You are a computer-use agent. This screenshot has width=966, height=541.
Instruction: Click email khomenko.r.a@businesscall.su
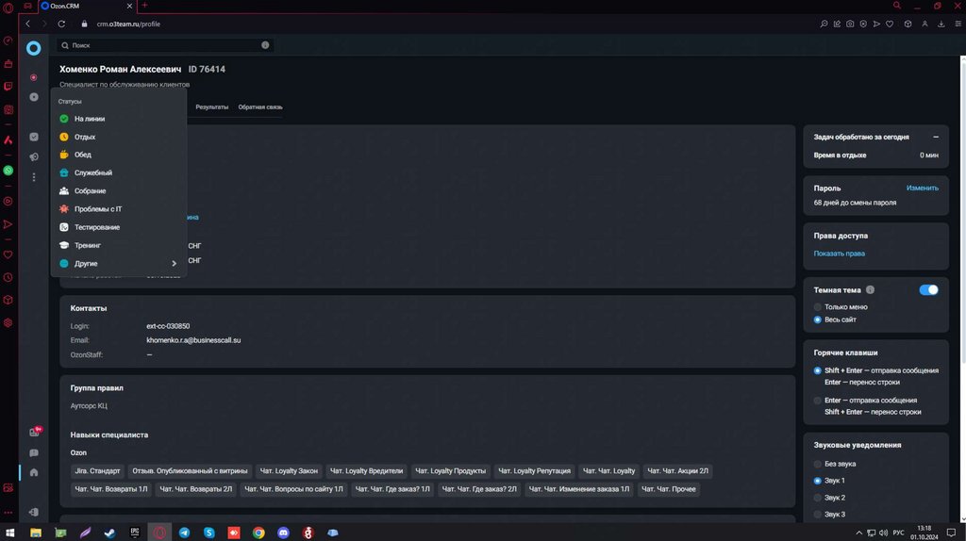193,340
